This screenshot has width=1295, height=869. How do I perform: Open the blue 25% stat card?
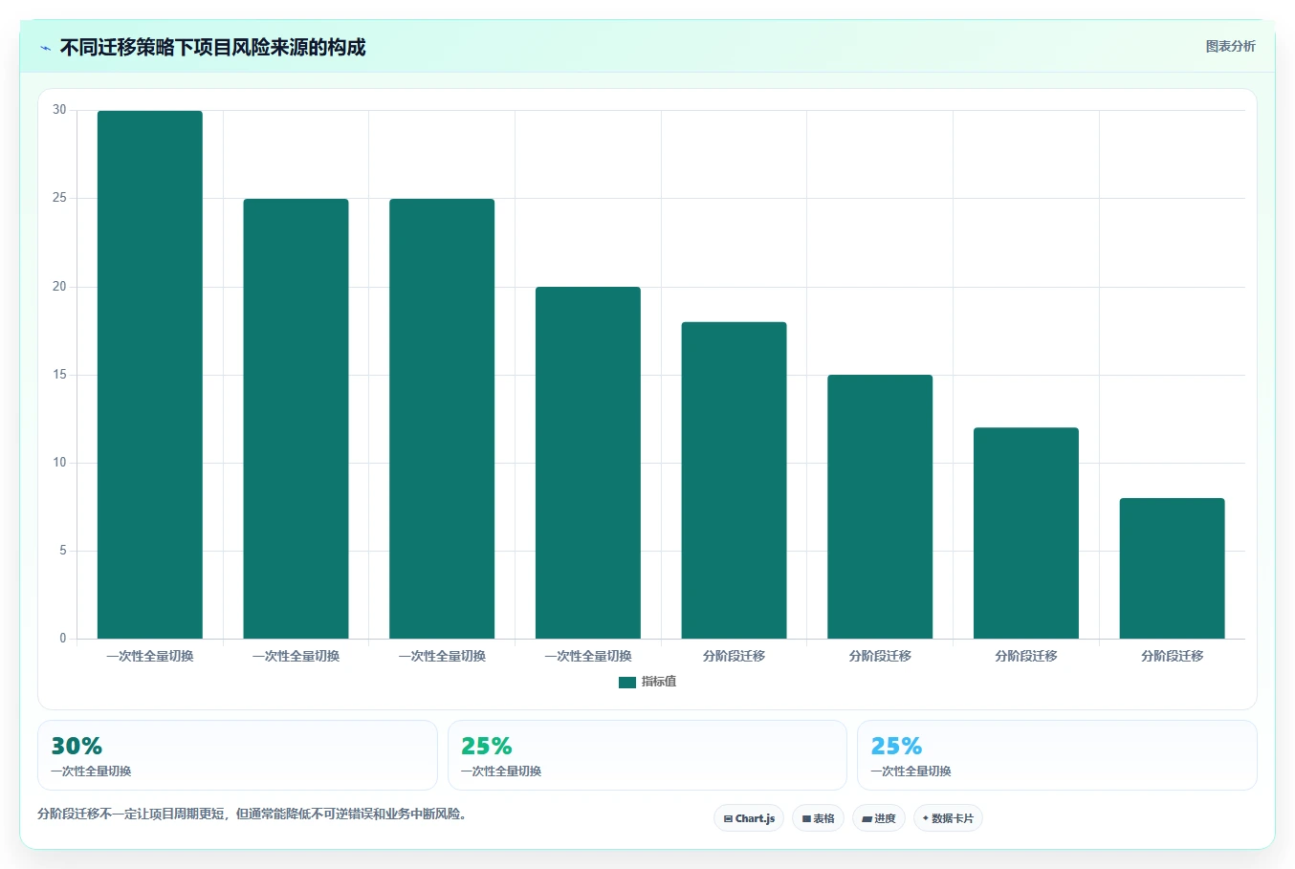pyautogui.click(x=1057, y=755)
